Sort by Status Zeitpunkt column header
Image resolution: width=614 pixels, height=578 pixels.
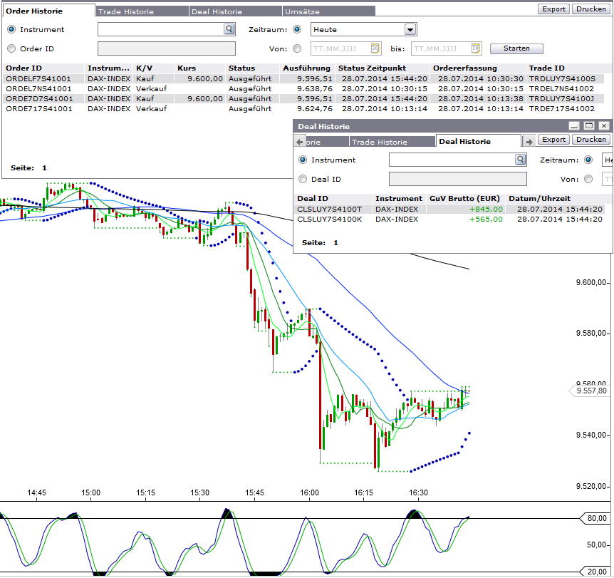(x=383, y=68)
